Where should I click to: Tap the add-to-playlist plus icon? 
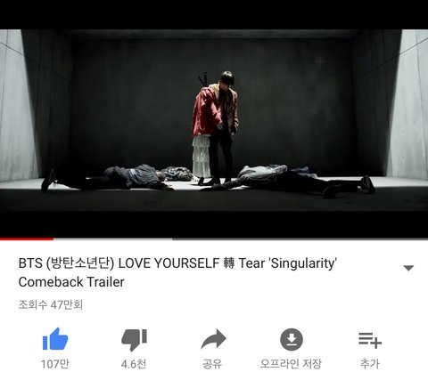point(370,340)
